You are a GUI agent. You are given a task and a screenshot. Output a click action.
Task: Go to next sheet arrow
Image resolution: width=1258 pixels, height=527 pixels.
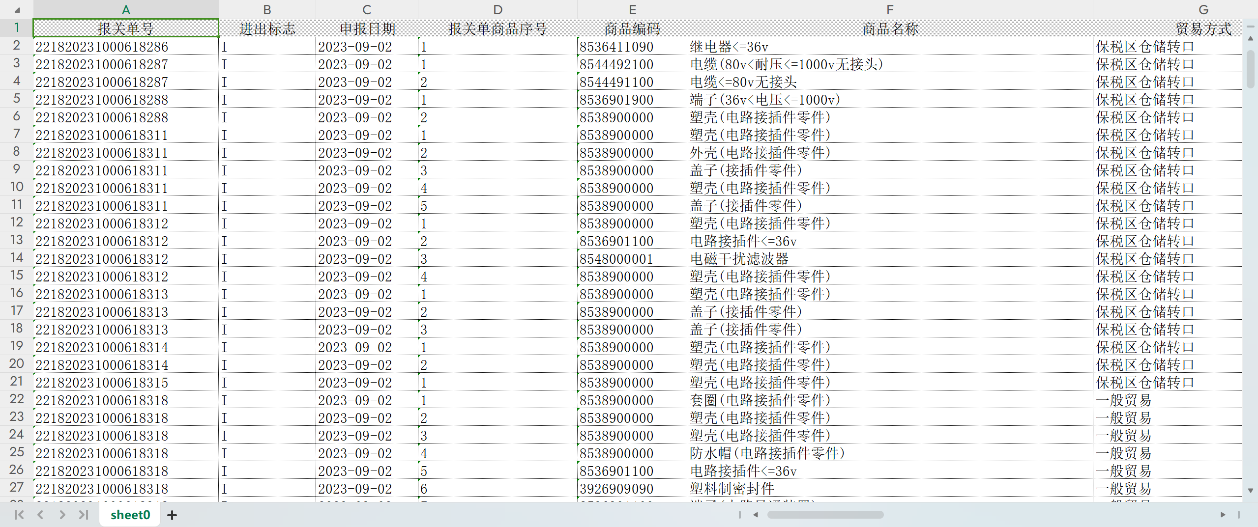62,515
